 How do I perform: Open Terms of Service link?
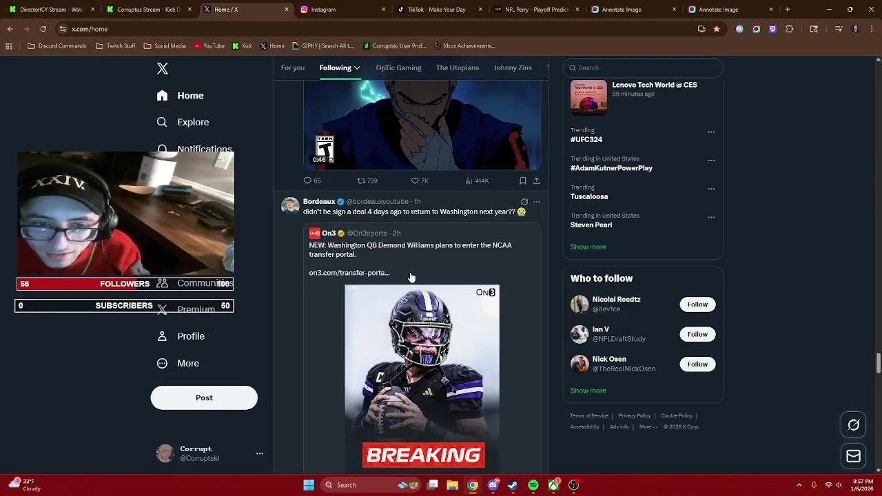point(589,415)
